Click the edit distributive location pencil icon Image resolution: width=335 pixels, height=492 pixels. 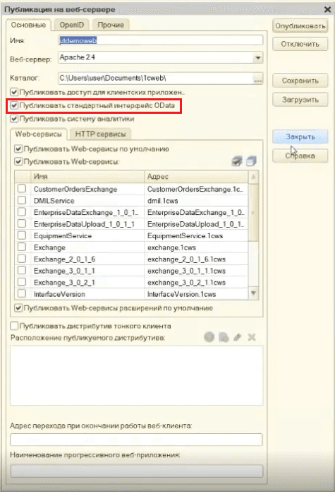click(237, 337)
